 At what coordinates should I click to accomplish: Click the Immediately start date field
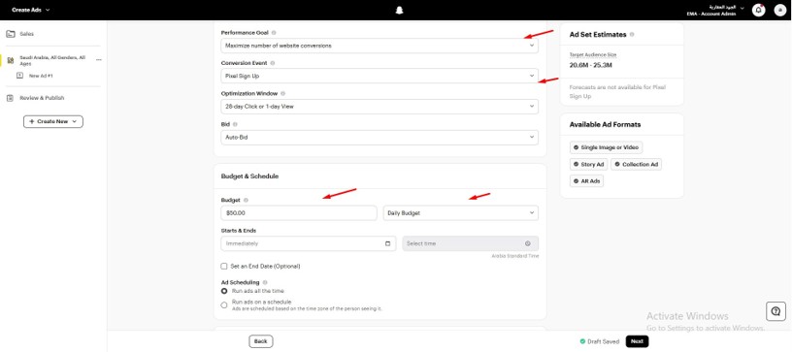pos(308,243)
